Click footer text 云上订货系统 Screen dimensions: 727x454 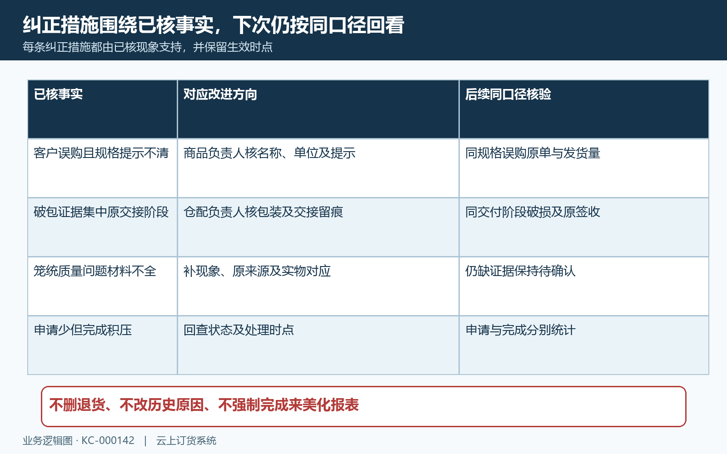pyautogui.click(x=186, y=440)
